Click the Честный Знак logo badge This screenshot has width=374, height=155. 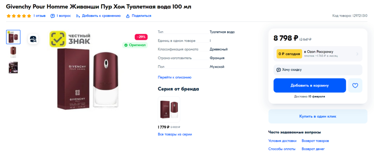point(70,39)
